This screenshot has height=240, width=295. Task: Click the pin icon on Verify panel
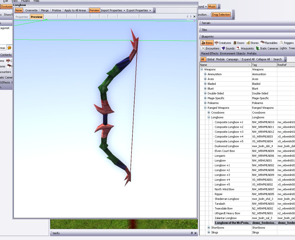[x=192, y=233]
